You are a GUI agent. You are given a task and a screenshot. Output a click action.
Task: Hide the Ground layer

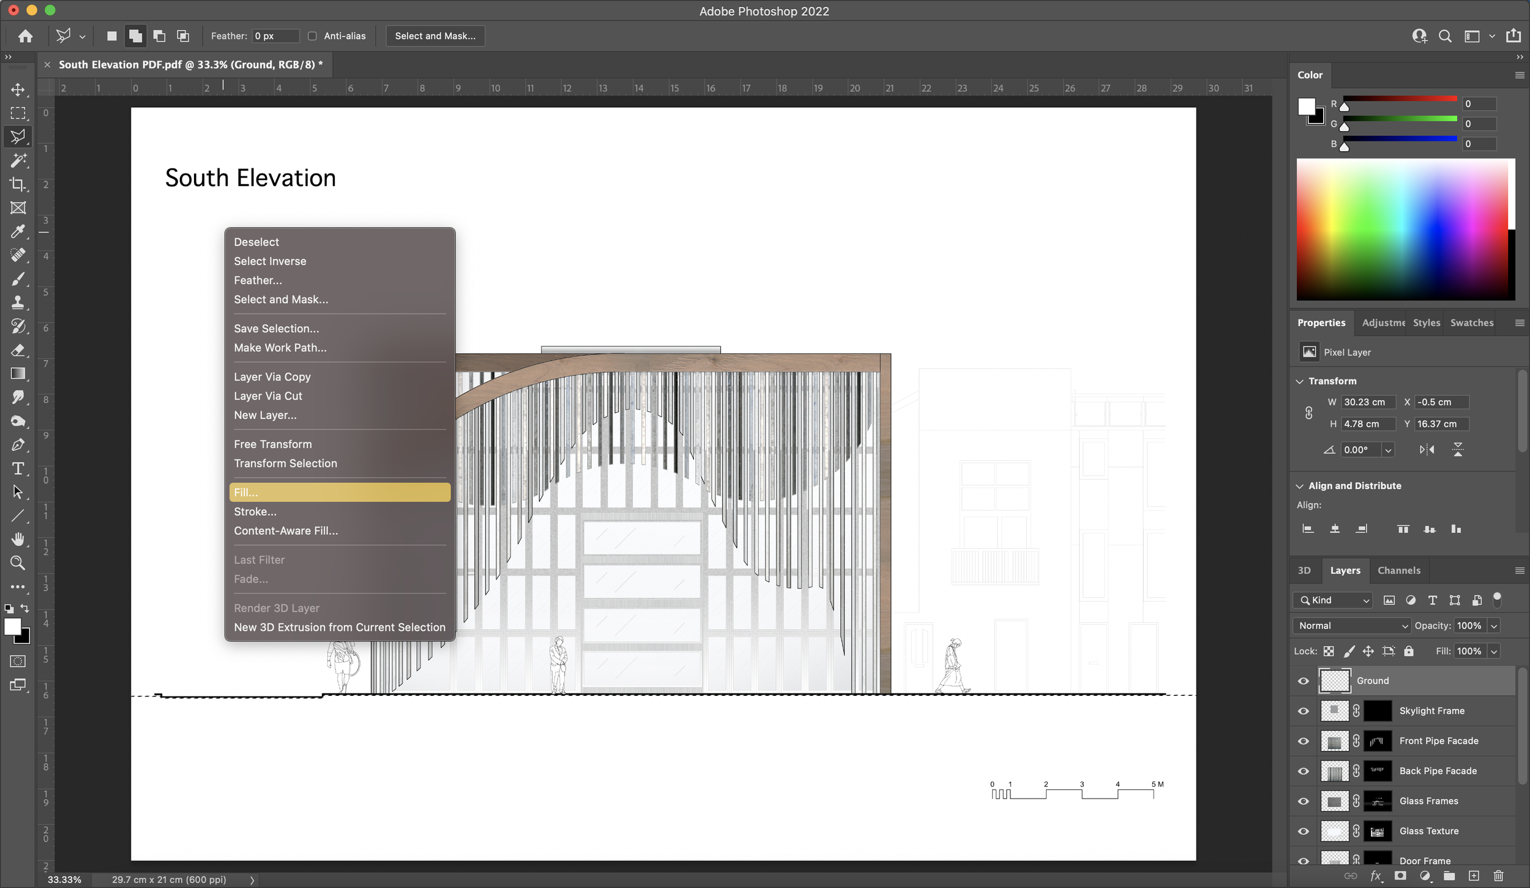(x=1304, y=681)
